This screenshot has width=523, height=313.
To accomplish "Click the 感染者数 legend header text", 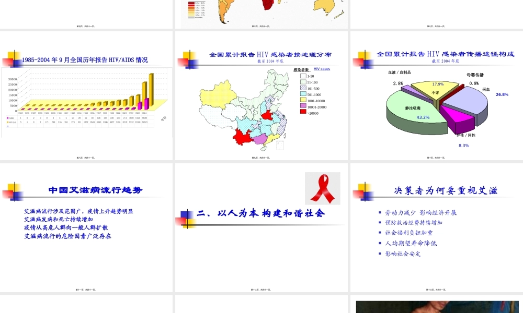I will point(302,68).
